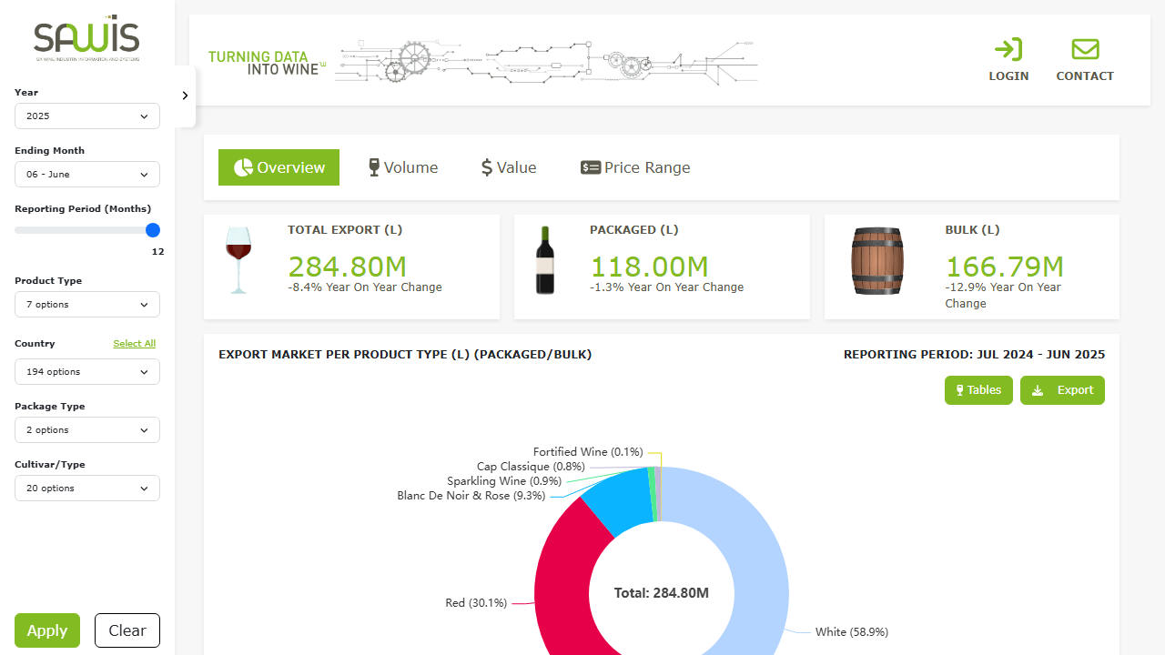The image size is (1165, 655).
Task: Open the Price Range tab
Action: coord(635,167)
